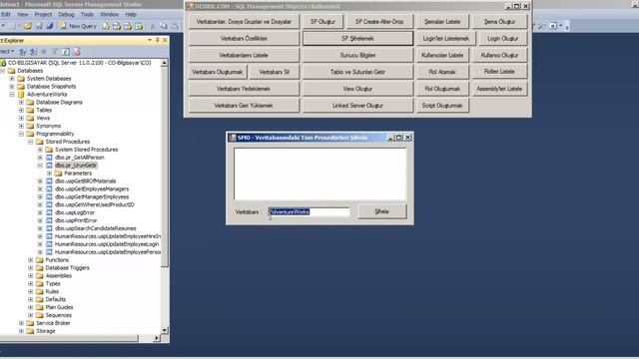639x359 pixels.
Task: Click the 'Şifrele' button in SMO dialog
Action: (x=381, y=211)
